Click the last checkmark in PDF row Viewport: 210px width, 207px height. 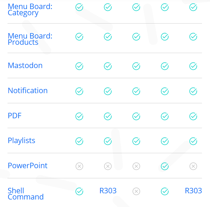point(193,116)
